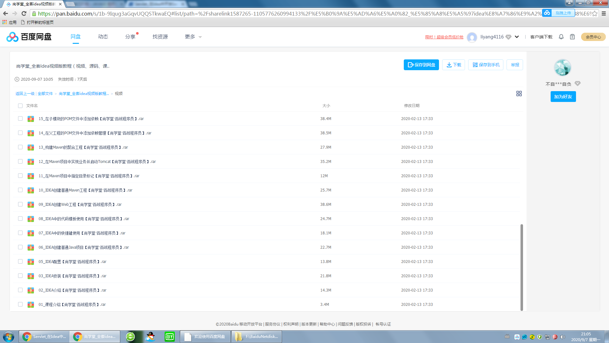Click the rar icon of 10_IDEA创建普通Maven工程
The height and width of the screenshot is (343, 609).
[x=31, y=190]
